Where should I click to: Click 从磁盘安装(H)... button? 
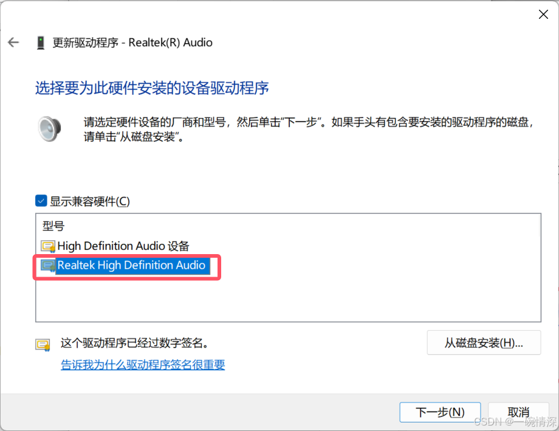coord(484,343)
